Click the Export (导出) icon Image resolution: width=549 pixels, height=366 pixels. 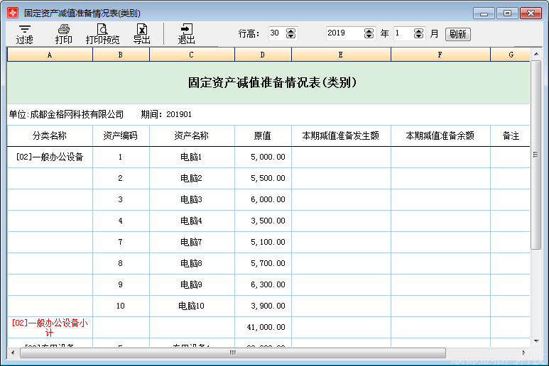pos(142,29)
